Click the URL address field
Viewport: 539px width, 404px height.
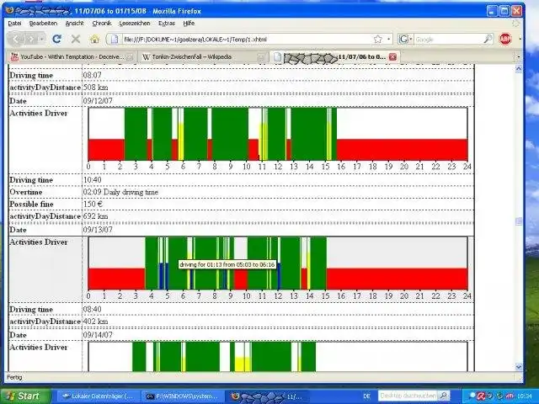click(x=246, y=40)
